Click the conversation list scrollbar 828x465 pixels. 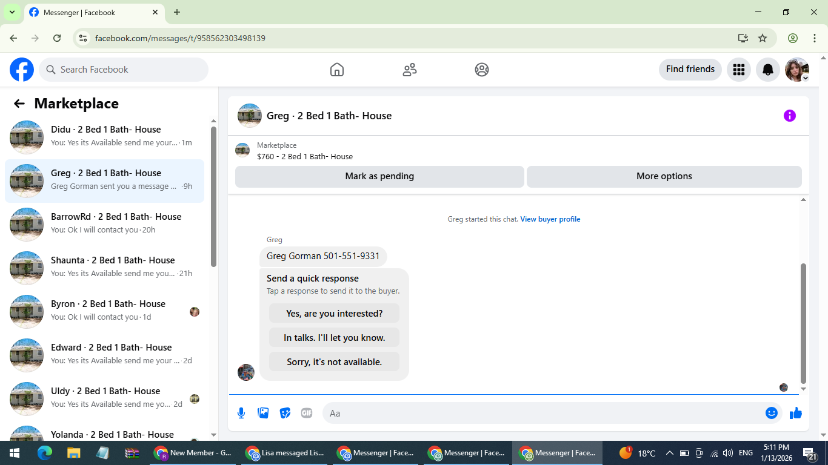(213, 197)
